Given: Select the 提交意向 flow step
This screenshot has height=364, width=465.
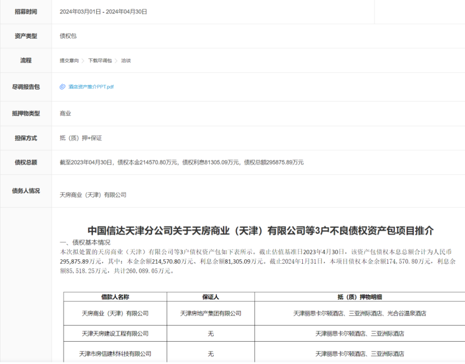Looking at the screenshot, I should tap(69, 61).
